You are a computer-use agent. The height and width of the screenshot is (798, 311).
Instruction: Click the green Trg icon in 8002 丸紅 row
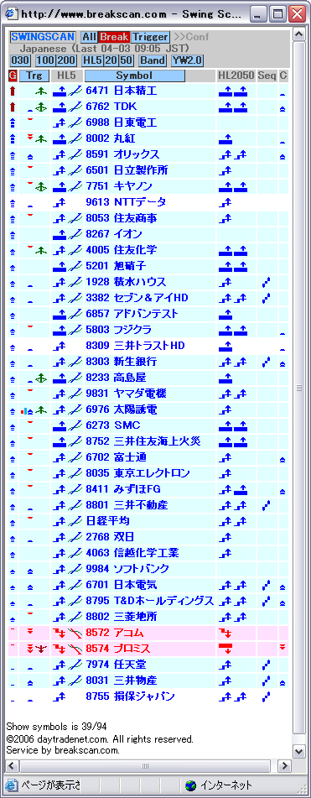pos(42,138)
